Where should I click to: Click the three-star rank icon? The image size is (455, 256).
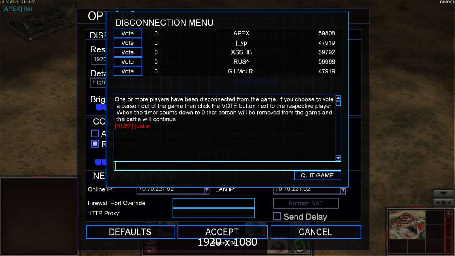[x=443, y=203]
